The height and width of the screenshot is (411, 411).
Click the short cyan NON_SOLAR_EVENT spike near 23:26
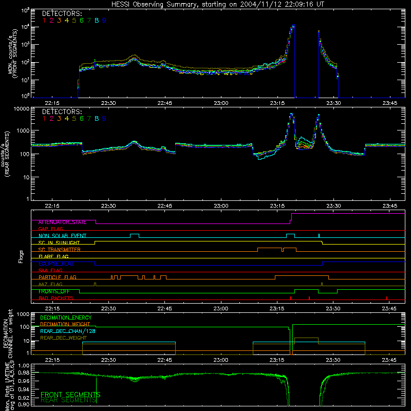click(319, 235)
